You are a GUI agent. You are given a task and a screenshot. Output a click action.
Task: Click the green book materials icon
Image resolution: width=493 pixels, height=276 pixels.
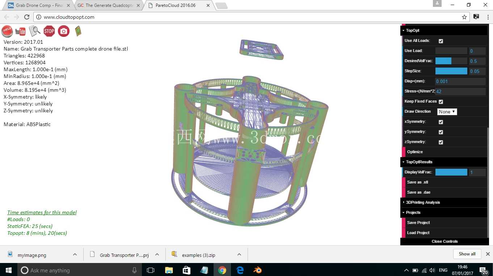(x=78, y=31)
